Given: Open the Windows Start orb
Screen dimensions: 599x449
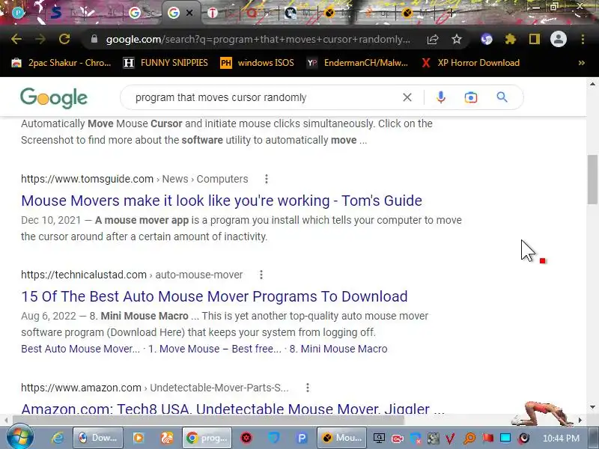Looking at the screenshot, I should click(x=20, y=437).
